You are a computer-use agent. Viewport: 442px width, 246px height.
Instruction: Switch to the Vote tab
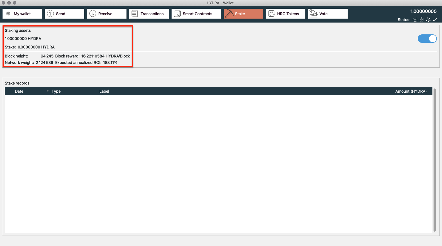(x=328, y=14)
